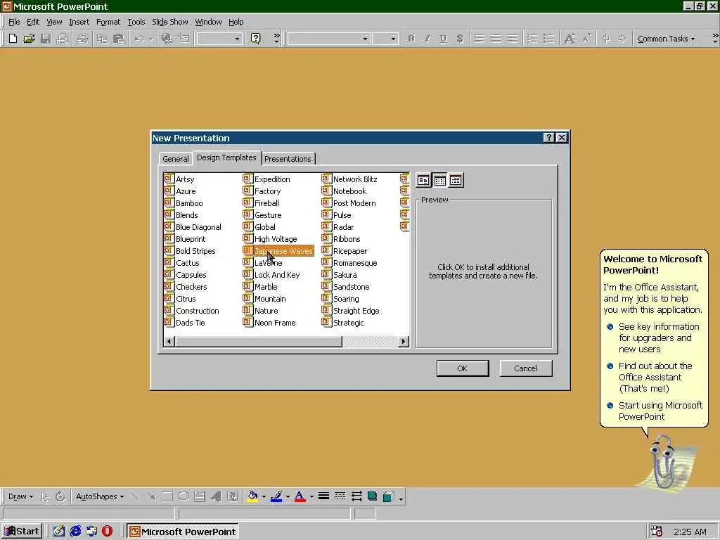Image resolution: width=720 pixels, height=540 pixels.
Task: Click Start using Microsoft PowerPoint
Action: tap(660, 411)
